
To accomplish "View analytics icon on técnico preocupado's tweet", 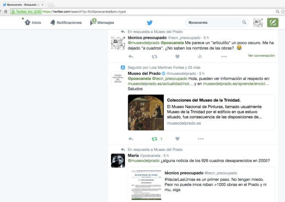I will [199, 56].
